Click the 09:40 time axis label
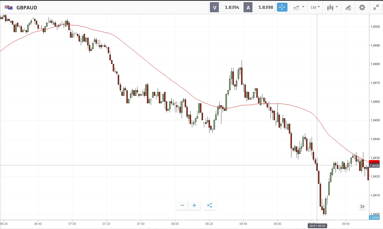The height and width of the screenshot is (229, 383). (346, 223)
